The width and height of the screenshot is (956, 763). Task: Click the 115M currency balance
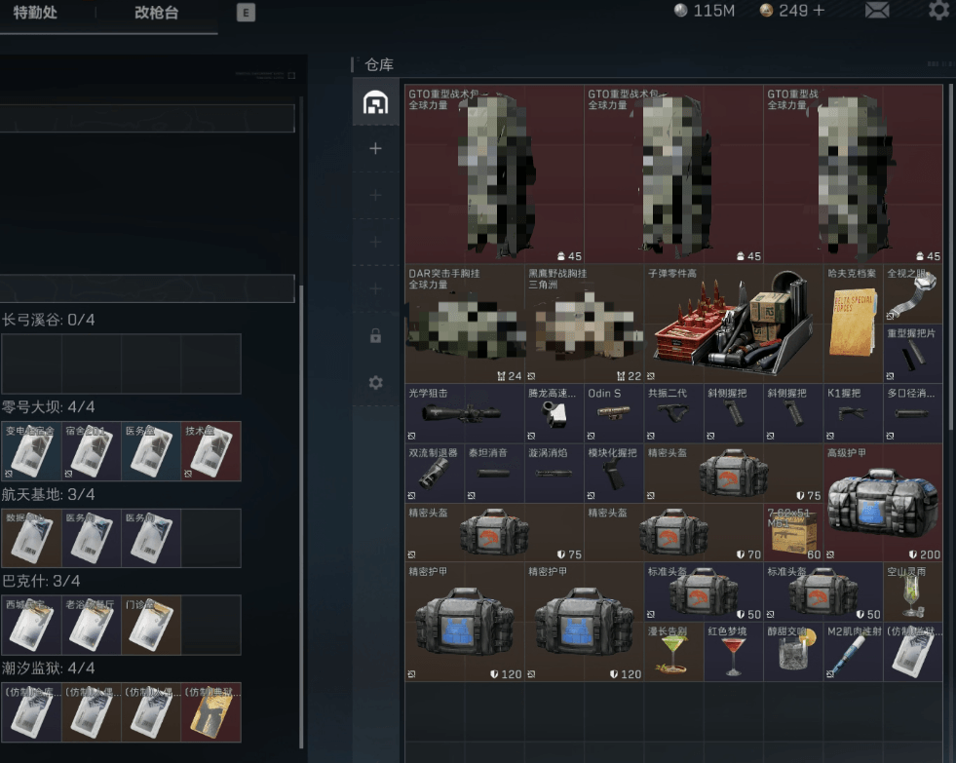706,11
